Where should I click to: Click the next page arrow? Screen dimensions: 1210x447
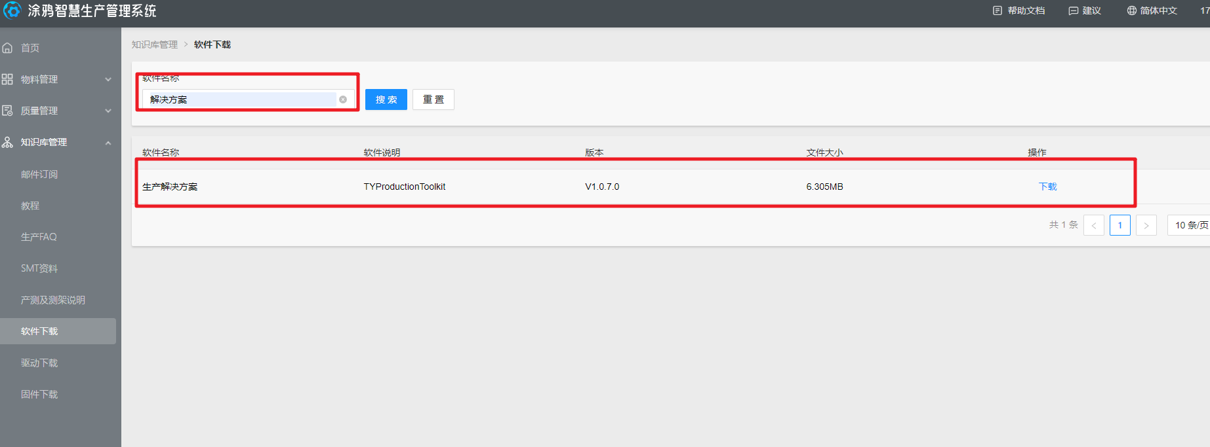pos(1146,225)
